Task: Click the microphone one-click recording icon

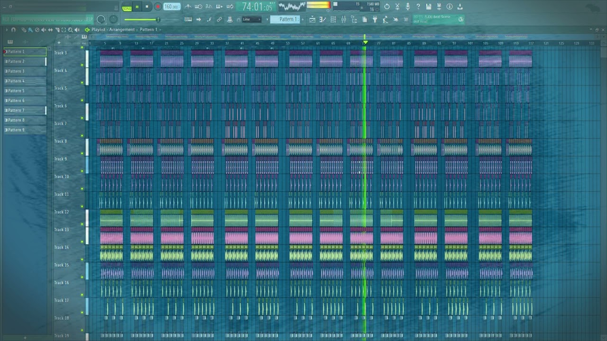Action: [408, 7]
